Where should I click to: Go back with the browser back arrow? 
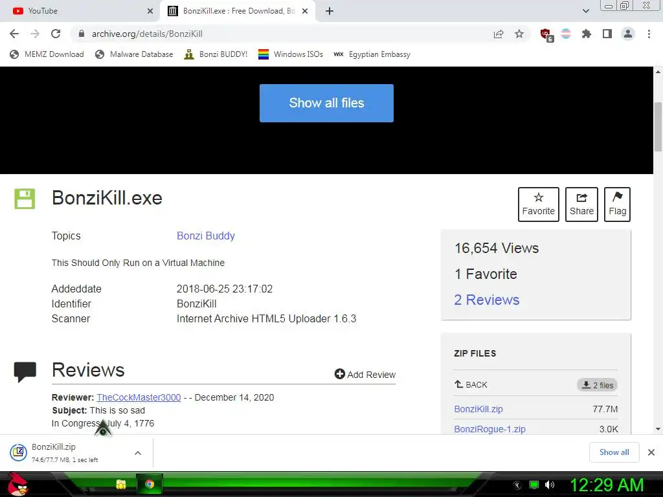(x=14, y=34)
